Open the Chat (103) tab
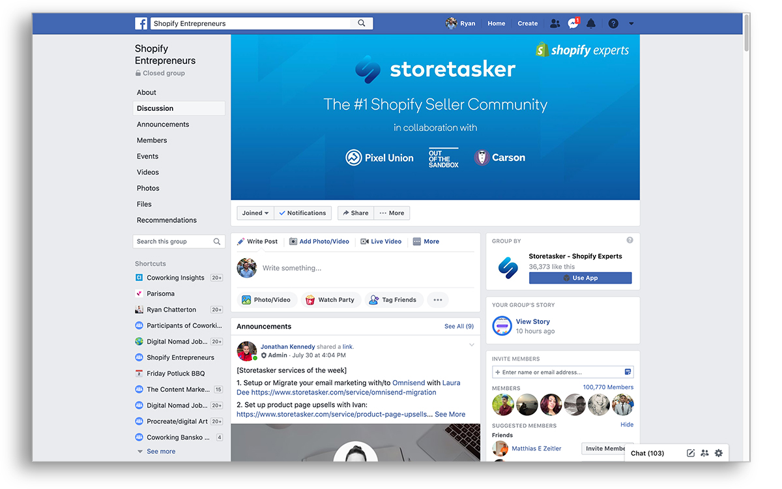The height and width of the screenshot is (489, 782). [x=647, y=453]
